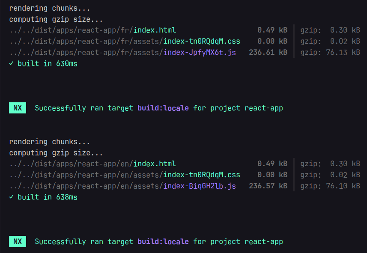The height and width of the screenshot is (253, 367).
Task: Click the green checkmark beside built in 638ms
Action: pos(11,197)
